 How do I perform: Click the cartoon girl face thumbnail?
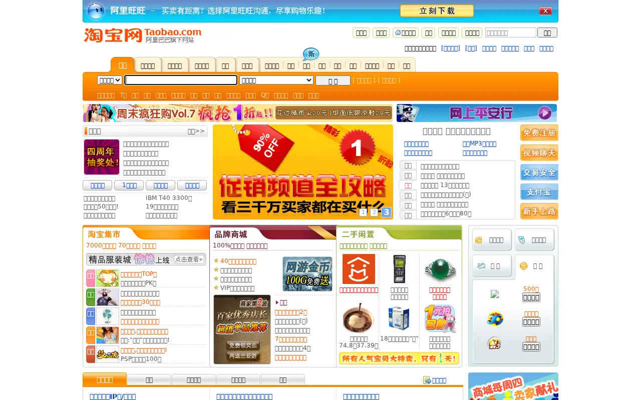click(108, 278)
